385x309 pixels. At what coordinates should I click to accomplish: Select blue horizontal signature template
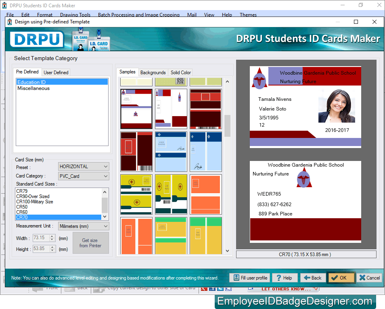click(171, 151)
